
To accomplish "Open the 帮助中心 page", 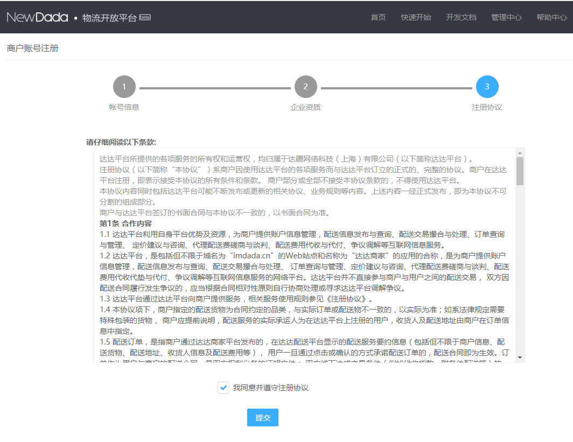I will pyautogui.click(x=551, y=17).
